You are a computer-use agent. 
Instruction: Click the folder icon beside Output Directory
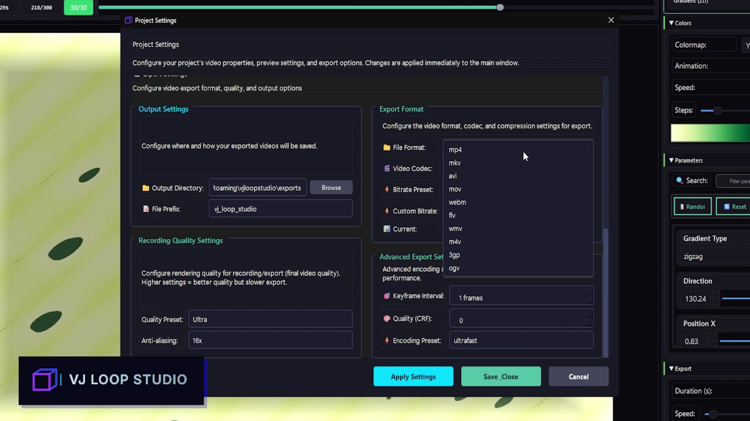click(146, 188)
